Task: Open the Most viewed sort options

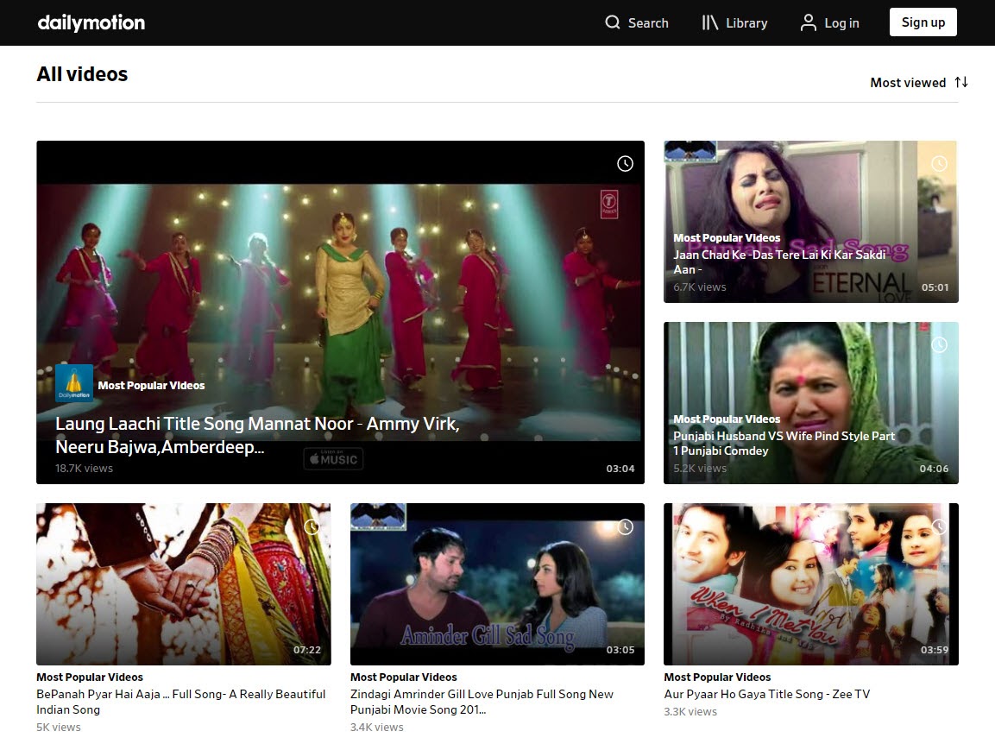Action: [917, 82]
